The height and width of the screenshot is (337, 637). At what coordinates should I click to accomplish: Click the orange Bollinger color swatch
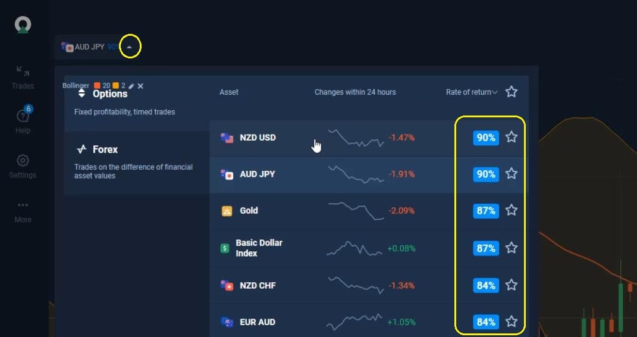[x=116, y=86]
